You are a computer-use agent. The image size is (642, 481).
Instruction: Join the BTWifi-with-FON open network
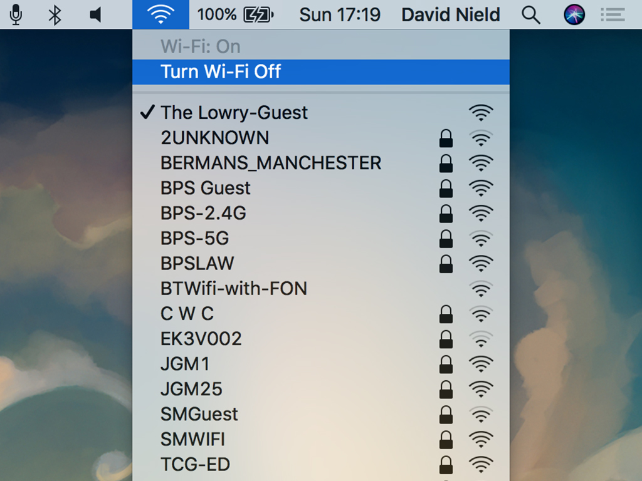321,289
